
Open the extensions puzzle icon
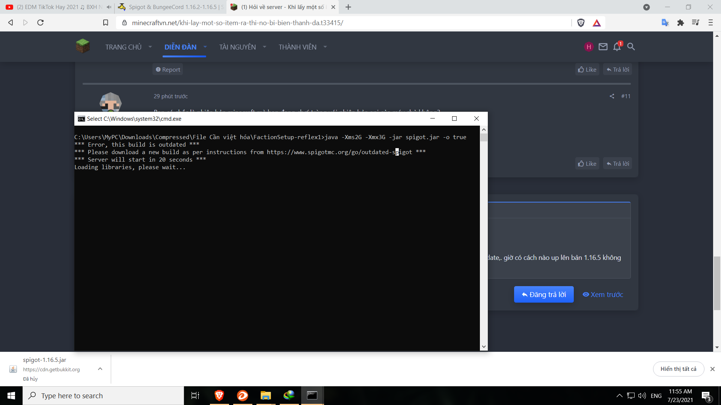(680, 23)
